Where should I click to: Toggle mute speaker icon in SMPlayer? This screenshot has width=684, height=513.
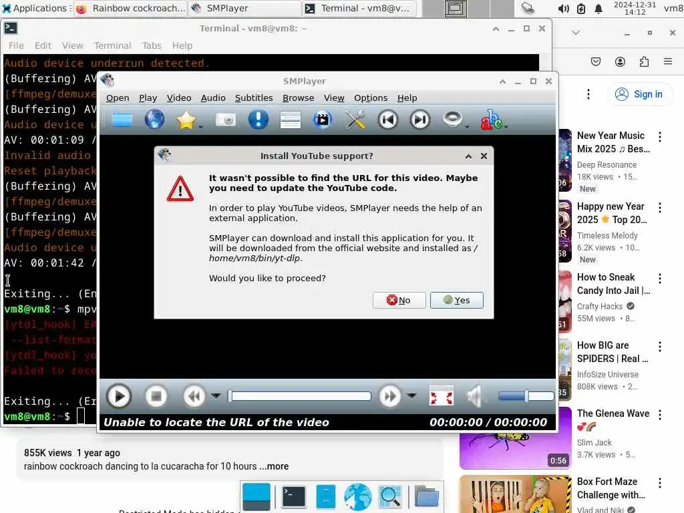click(x=475, y=396)
